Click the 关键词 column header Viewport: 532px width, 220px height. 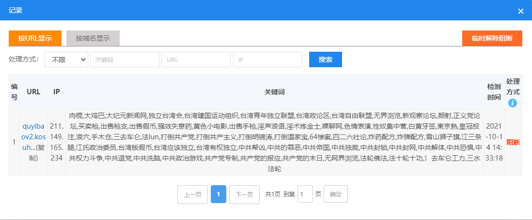[x=274, y=91]
